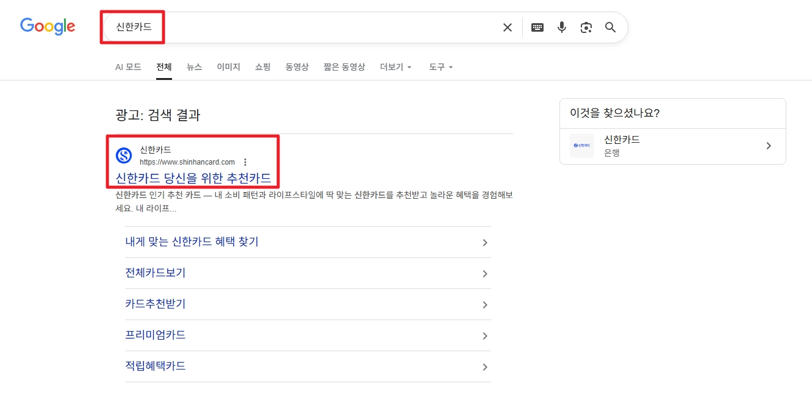Clear the search box with the X icon
The height and width of the screenshot is (400, 812).
pyautogui.click(x=507, y=27)
